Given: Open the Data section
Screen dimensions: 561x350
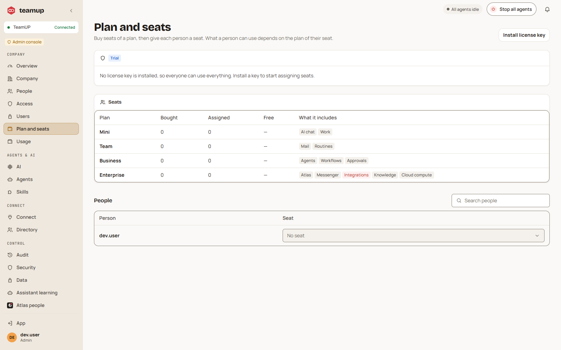Looking at the screenshot, I should (41, 280).
